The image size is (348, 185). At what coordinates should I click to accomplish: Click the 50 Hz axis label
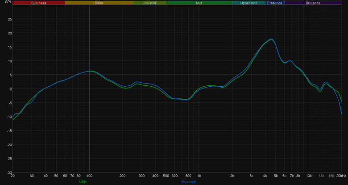tap(56, 176)
